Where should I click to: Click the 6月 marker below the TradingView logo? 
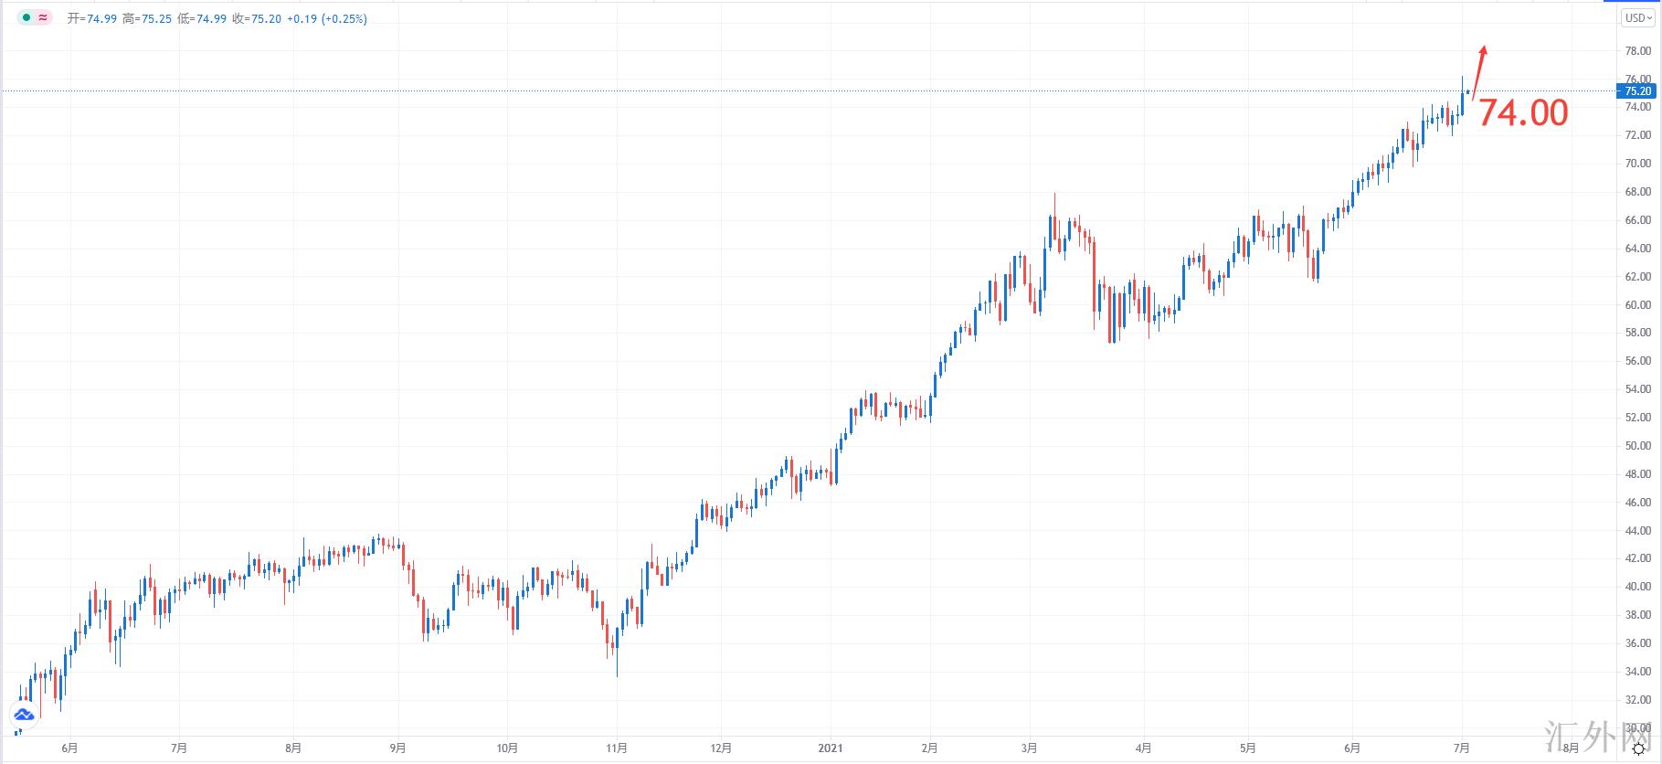coord(69,748)
